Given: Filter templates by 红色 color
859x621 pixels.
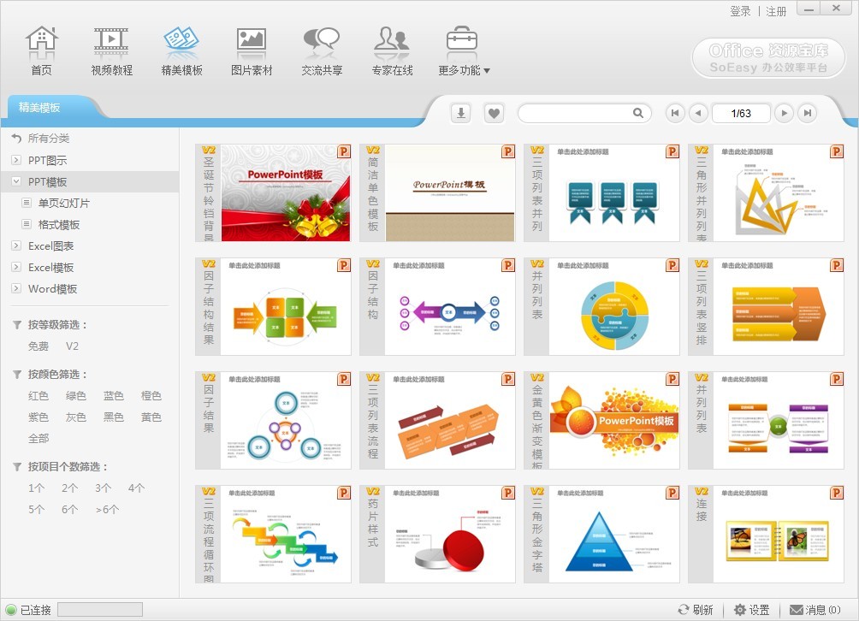Looking at the screenshot, I should pos(39,395).
